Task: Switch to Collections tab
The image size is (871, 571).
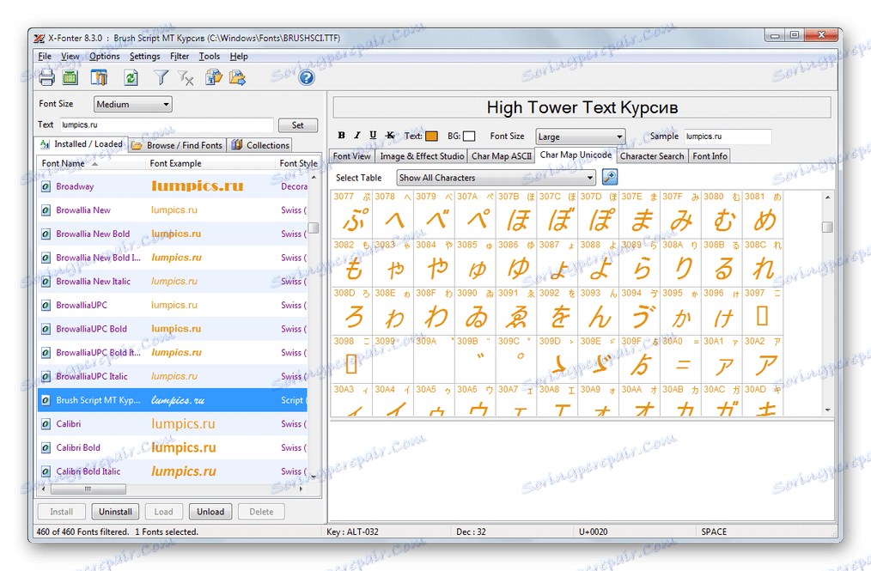Action: (260, 145)
